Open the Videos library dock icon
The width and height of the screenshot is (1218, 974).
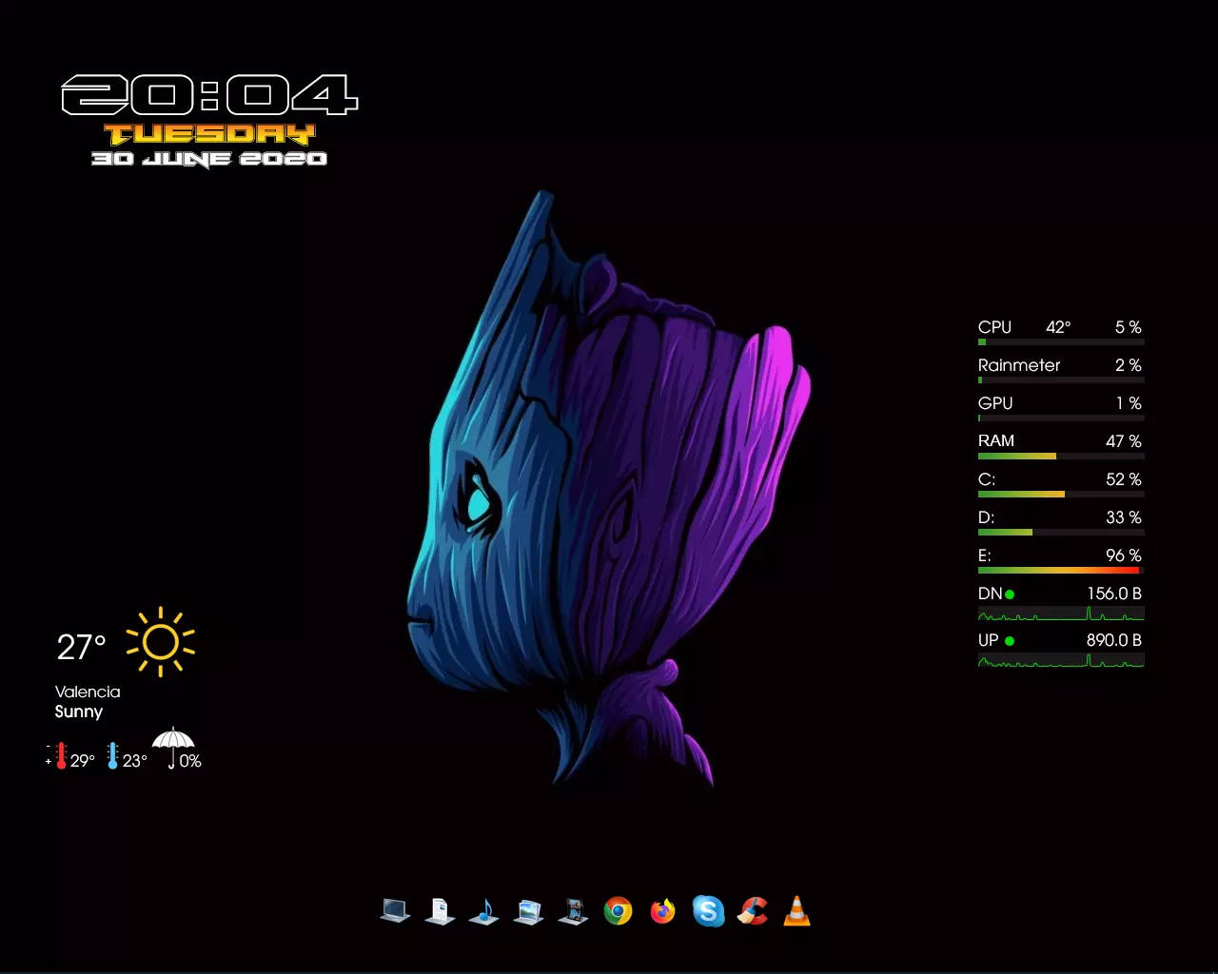(573, 911)
